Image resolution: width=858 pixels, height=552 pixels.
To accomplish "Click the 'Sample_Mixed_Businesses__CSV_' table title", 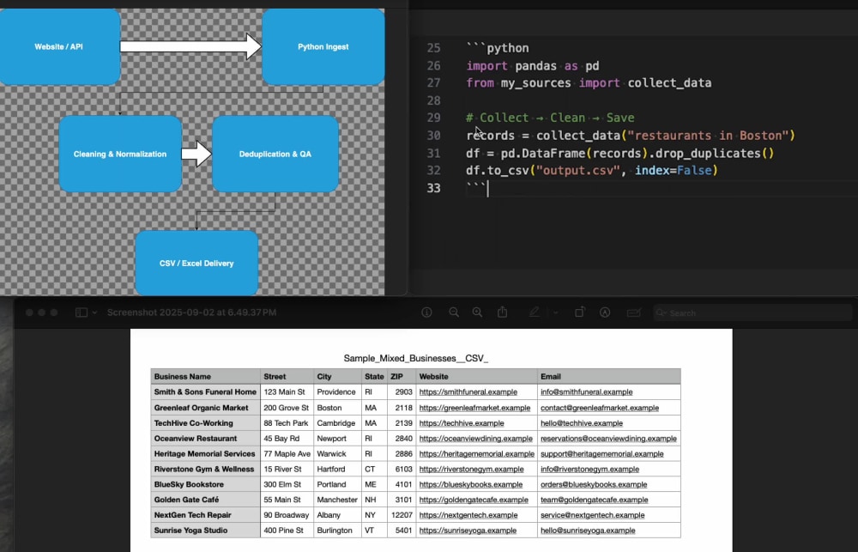I will [415, 358].
